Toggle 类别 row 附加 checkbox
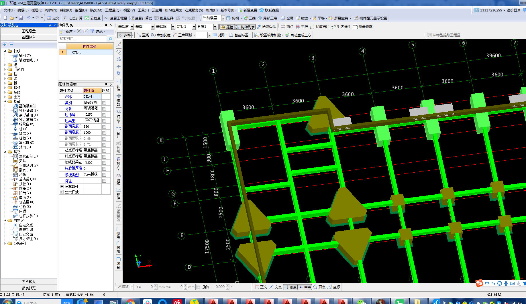The image size is (526, 304). pos(104,102)
